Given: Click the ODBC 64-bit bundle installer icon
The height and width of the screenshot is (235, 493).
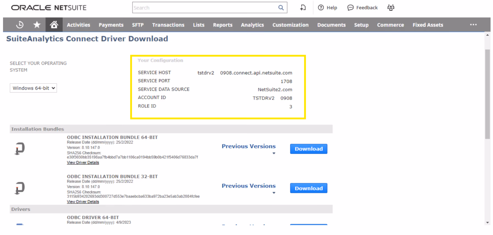Looking at the screenshot, I should [20, 149].
